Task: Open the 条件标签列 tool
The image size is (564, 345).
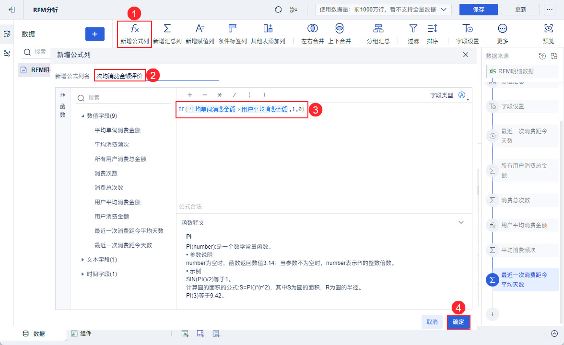Action: pyautogui.click(x=232, y=34)
